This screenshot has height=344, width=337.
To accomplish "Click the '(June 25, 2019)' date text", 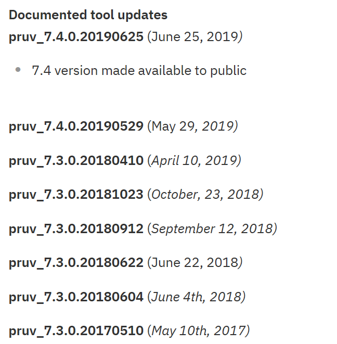I will pyautogui.click(x=195, y=36).
